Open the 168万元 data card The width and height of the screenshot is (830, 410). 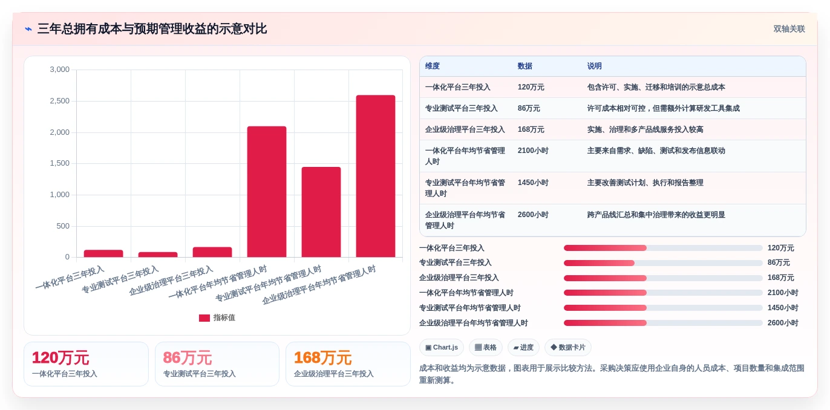point(348,364)
